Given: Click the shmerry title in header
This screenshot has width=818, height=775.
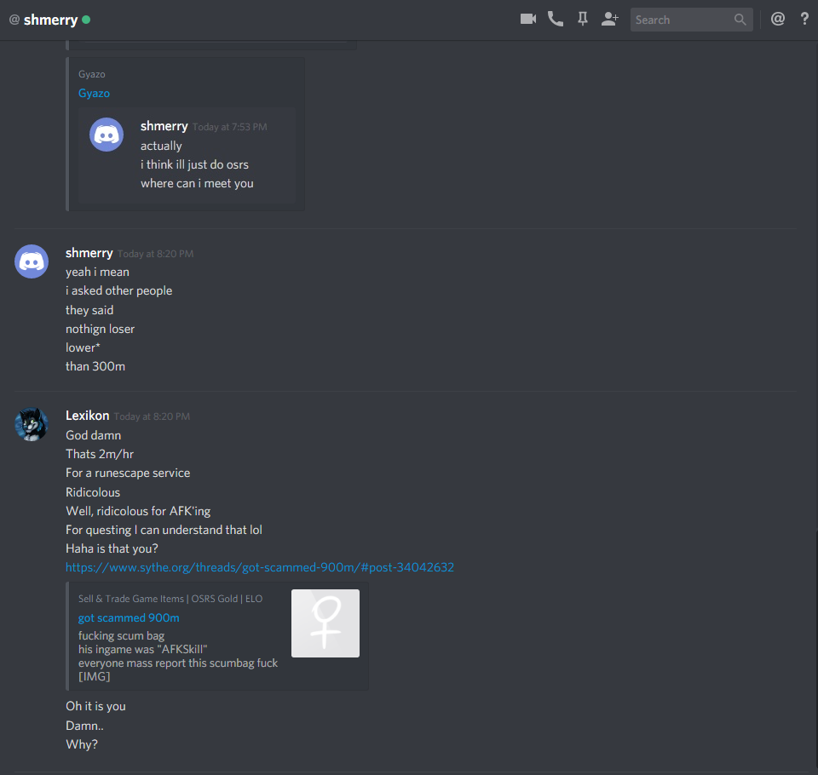Looking at the screenshot, I should point(50,20).
